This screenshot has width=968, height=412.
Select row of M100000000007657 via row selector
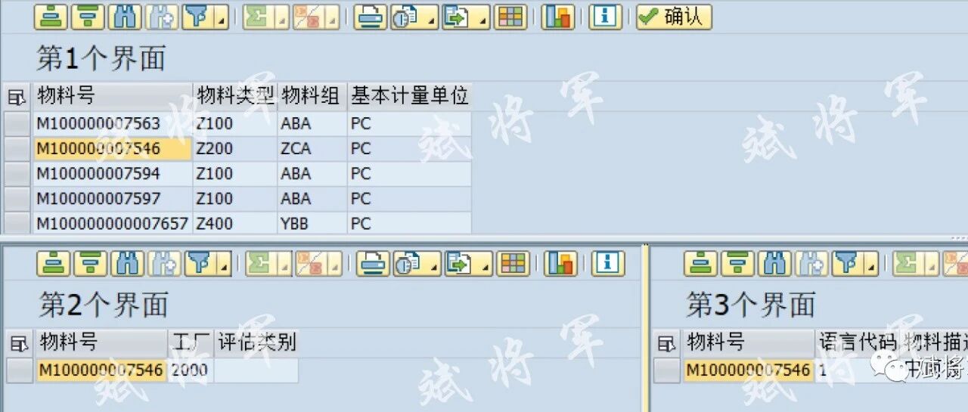(x=17, y=224)
